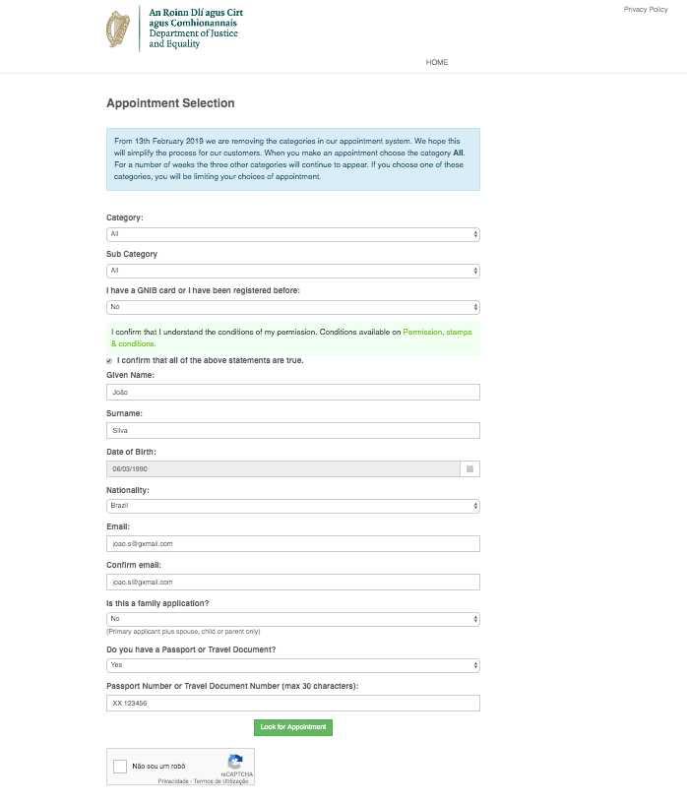Image resolution: width=687 pixels, height=802 pixels.
Task: Click the Given Name input field
Action: tap(292, 392)
